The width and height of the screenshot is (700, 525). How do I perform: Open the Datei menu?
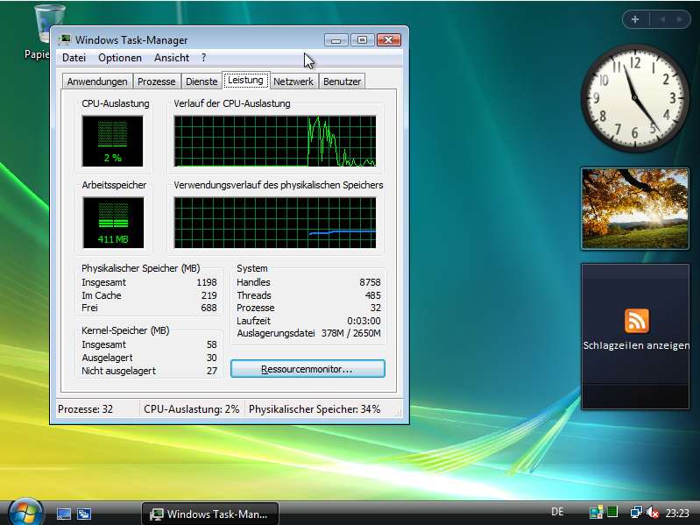point(74,58)
